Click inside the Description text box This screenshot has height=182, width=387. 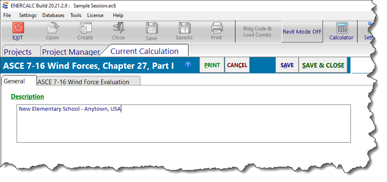[x=183, y=124]
